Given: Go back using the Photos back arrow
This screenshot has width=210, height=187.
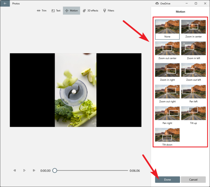Looking at the screenshot, I should pos(5,3).
